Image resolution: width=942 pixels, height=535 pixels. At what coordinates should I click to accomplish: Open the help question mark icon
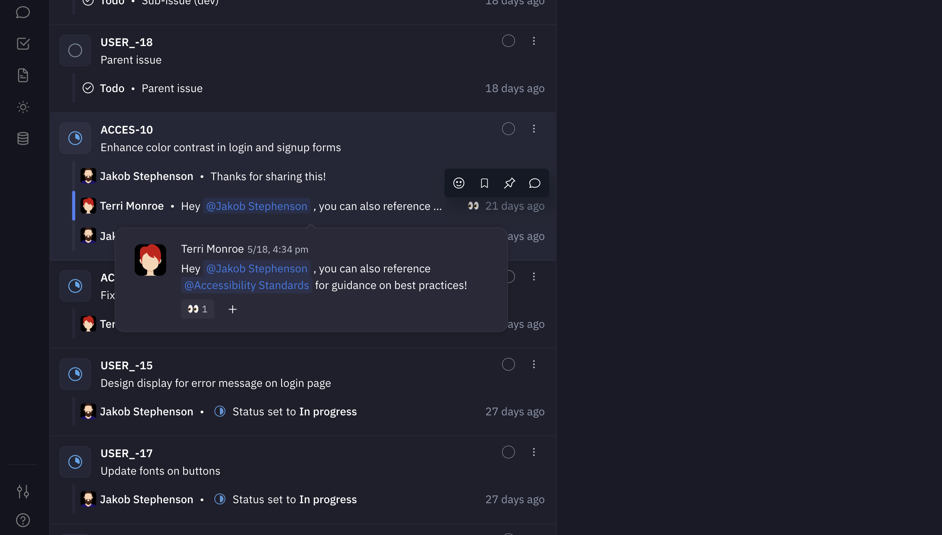coord(23,520)
